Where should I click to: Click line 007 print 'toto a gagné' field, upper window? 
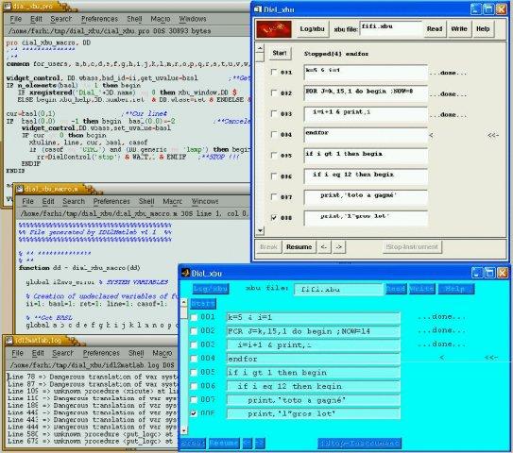[366, 197]
